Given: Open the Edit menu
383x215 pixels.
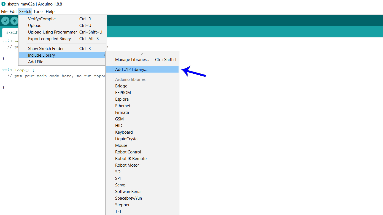Looking at the screenshot, I should (x=13, y=12).
